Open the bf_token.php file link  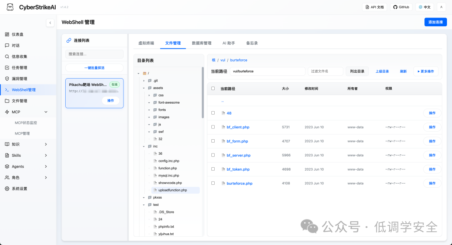pyautogui.click(x=238, y=169)
